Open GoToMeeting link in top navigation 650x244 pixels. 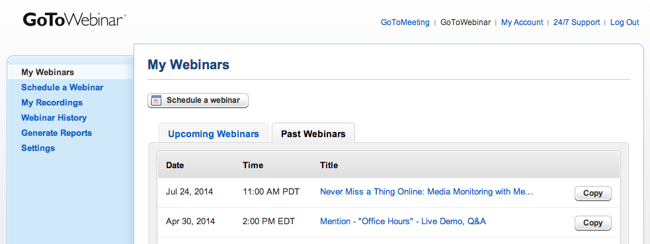coord(405,22)
